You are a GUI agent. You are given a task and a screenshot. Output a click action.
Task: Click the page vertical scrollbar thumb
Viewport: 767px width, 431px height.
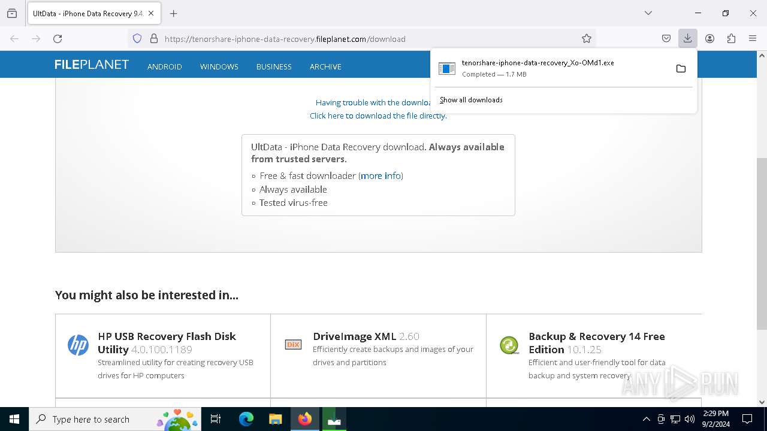(762, 244)
